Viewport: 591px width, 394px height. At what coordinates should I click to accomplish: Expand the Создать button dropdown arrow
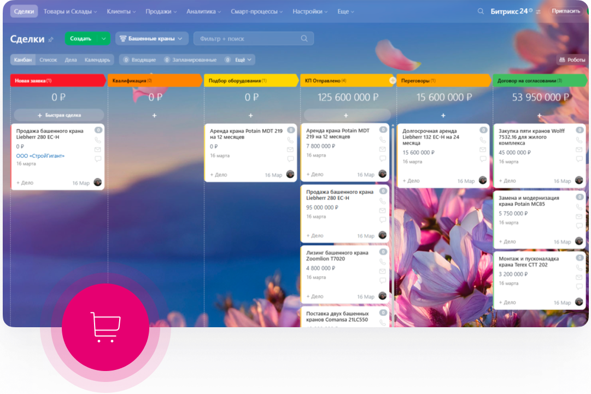(x=103, y=39)
